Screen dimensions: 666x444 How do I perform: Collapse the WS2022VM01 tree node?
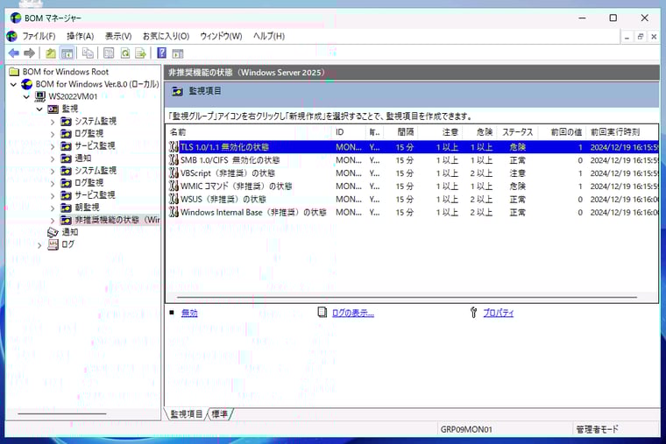[27, 97]
